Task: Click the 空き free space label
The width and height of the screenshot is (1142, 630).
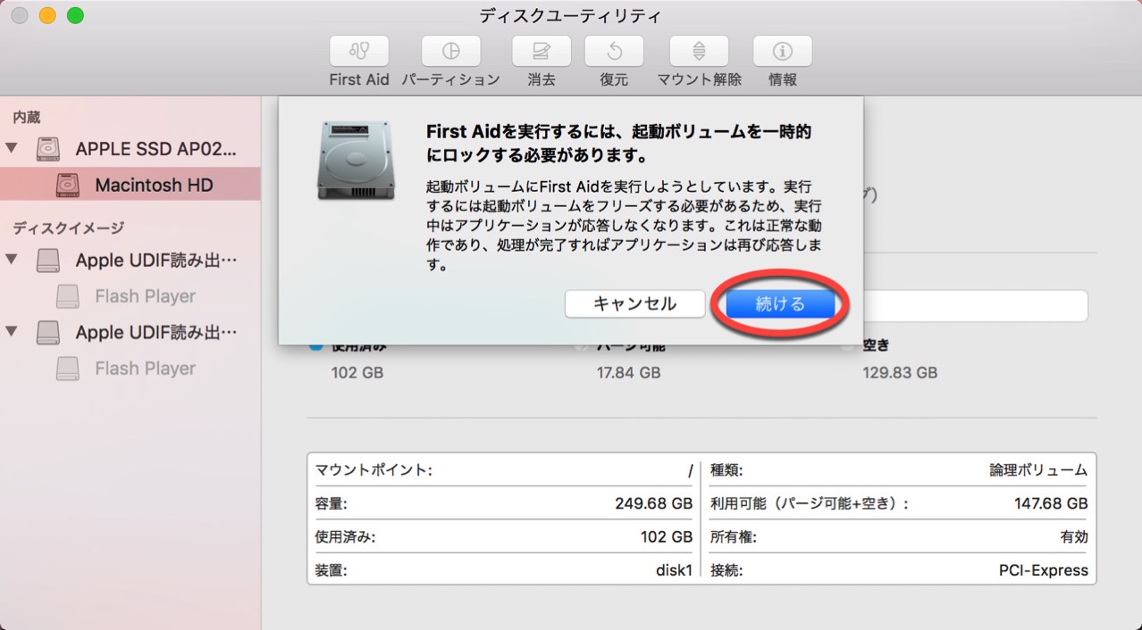Action: coord(877,345)
